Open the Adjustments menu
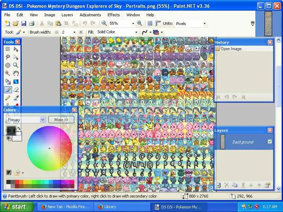 coord(90,15)
